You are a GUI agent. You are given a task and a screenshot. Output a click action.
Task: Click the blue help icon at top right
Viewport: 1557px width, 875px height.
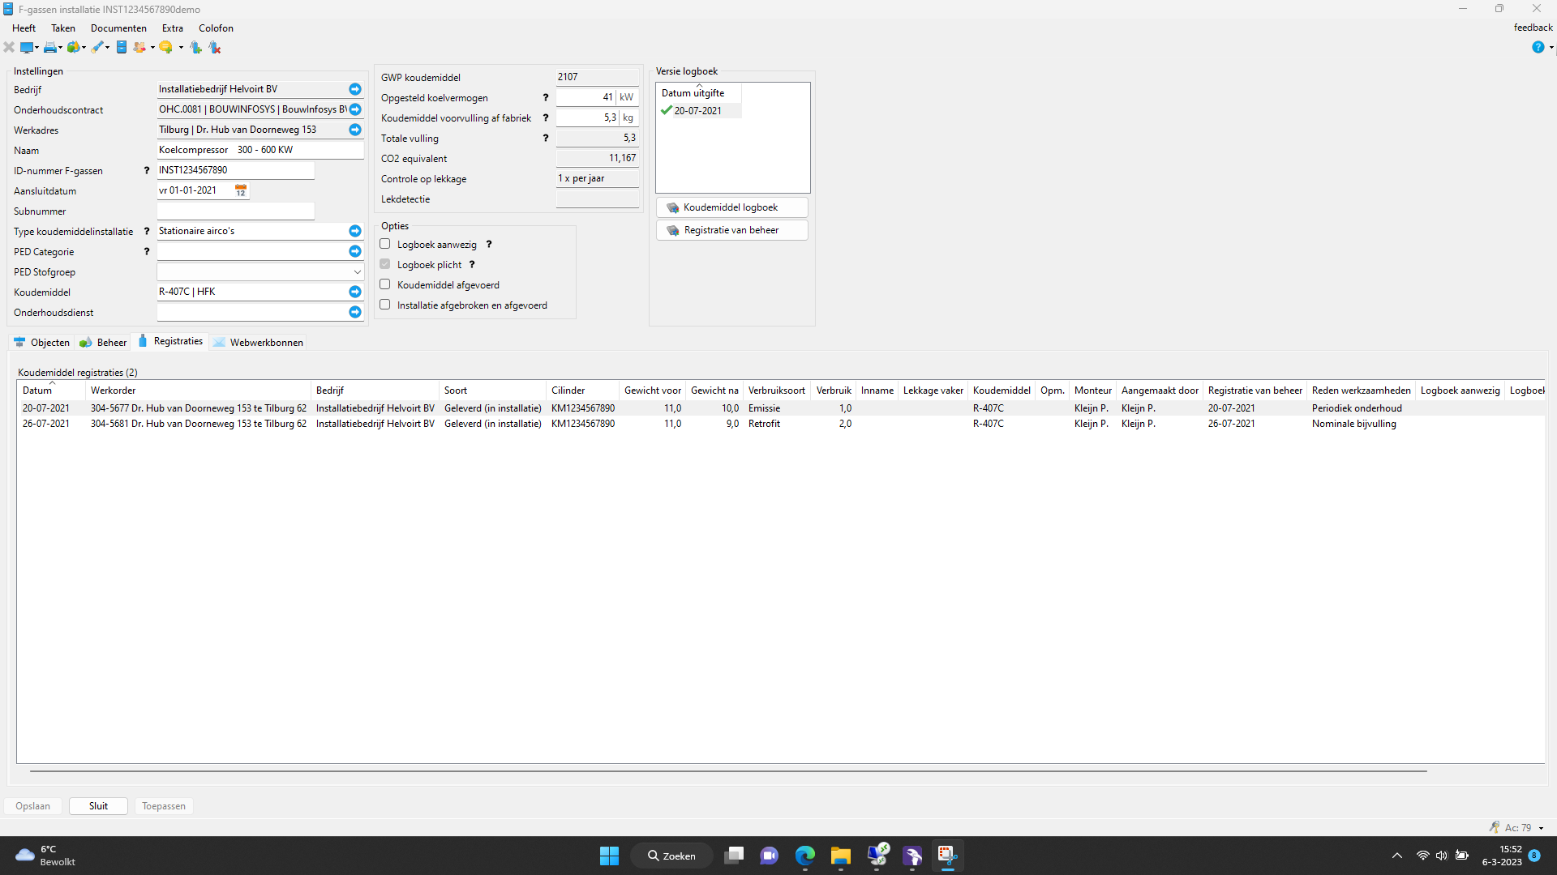(x=1538, y=47)
